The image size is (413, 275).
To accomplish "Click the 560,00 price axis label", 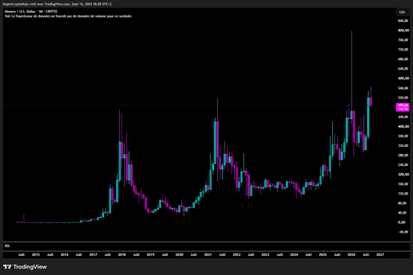I will pos(403,88).
